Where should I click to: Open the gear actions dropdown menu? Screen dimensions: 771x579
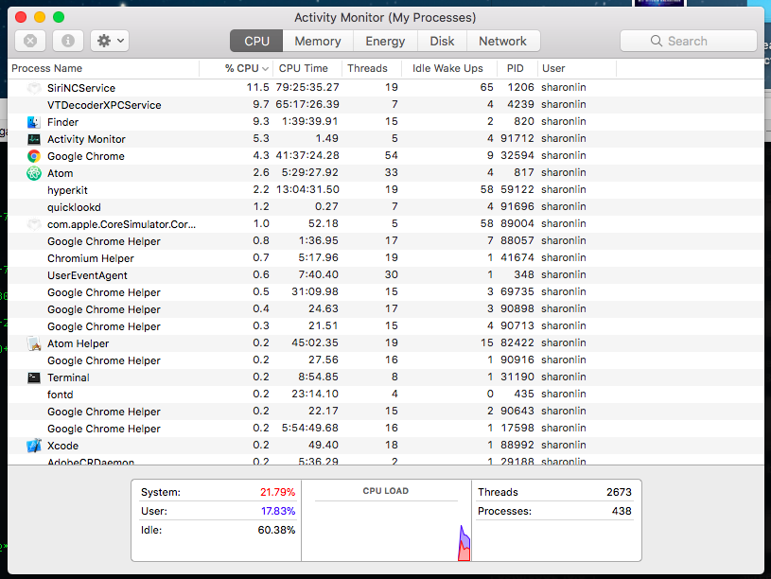click(110, 41)
